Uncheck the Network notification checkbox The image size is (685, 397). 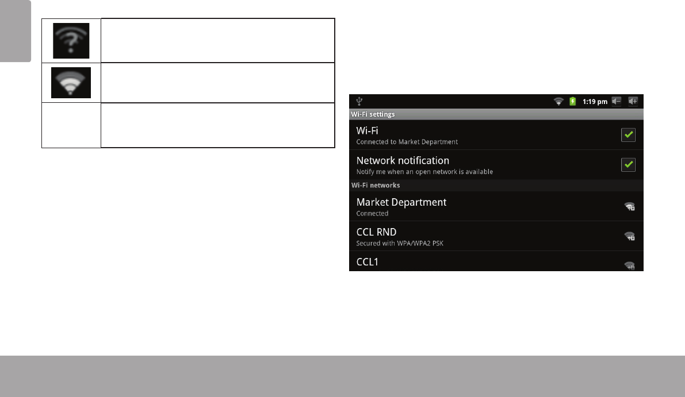coord(628,164)
